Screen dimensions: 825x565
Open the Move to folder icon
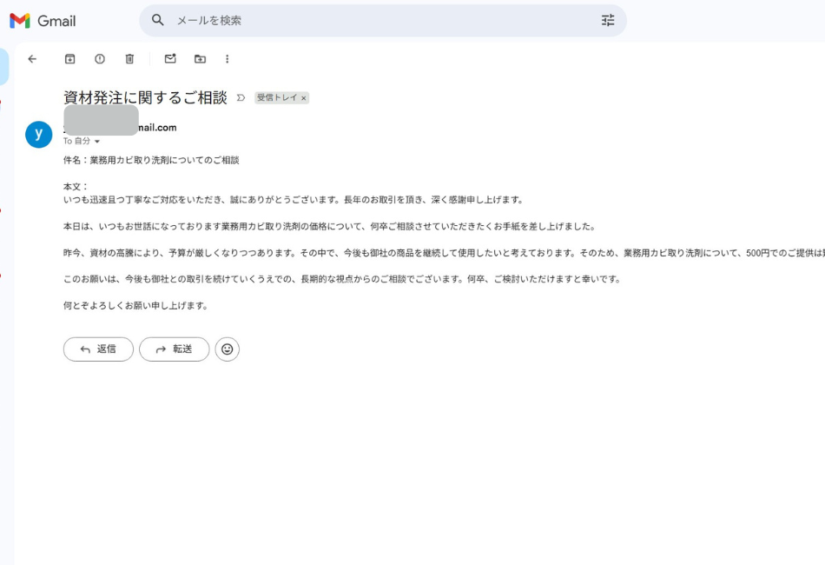pos(200,59)
